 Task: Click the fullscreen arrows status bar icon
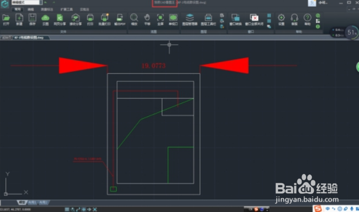95,209
